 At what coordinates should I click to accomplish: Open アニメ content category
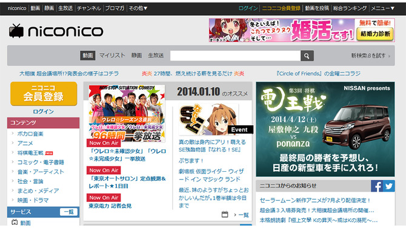(x=25, y=143)
